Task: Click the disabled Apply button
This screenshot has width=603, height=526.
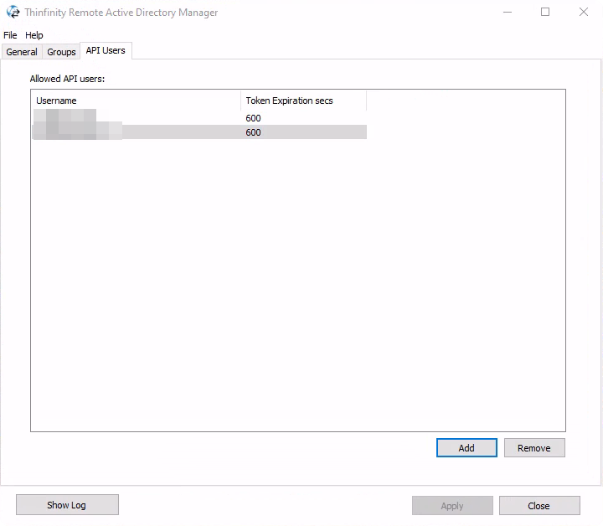Action: click(x=452, y=505)
